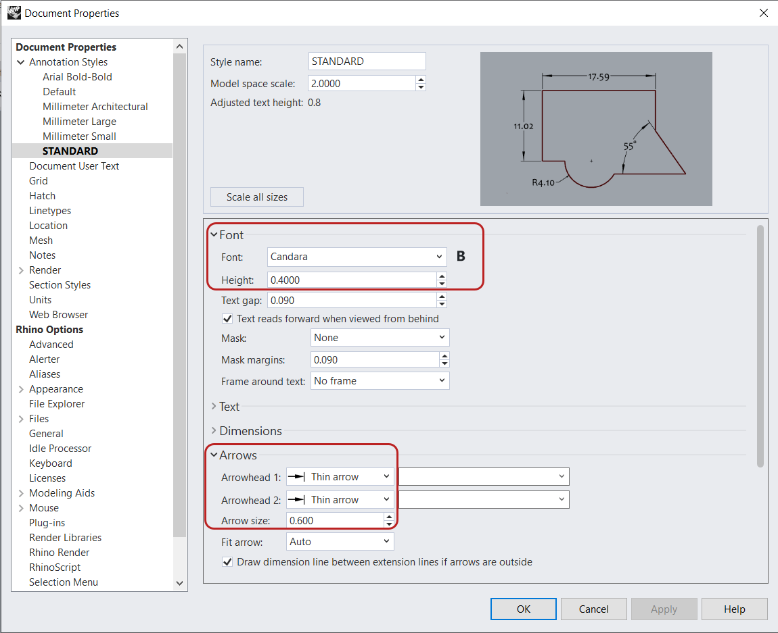Expand the Text section
The width and height of the screenshot is (778, 633).
229,407
